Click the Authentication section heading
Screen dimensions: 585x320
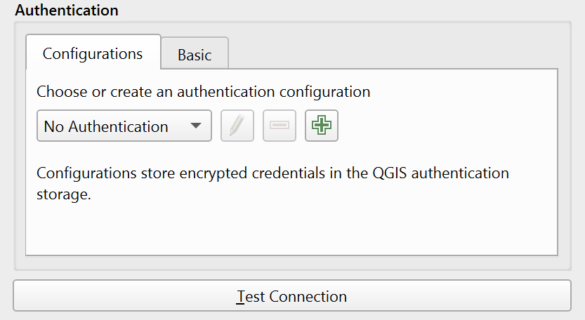pos(67,11)
